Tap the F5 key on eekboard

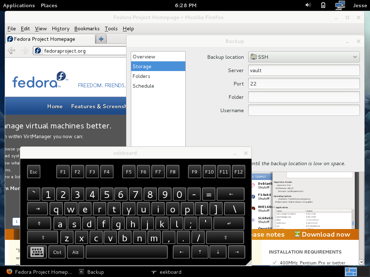point(129,172)
